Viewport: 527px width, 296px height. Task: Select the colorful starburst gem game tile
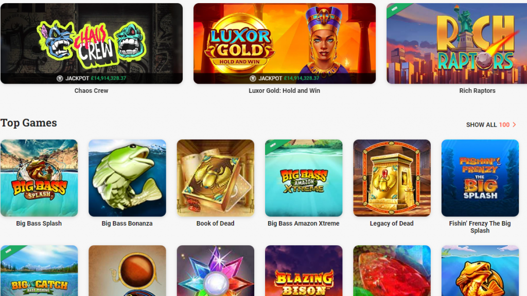click(216, 270)
